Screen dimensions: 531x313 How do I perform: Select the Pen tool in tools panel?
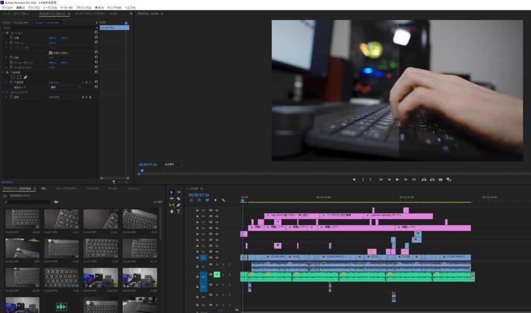[178, 205]
